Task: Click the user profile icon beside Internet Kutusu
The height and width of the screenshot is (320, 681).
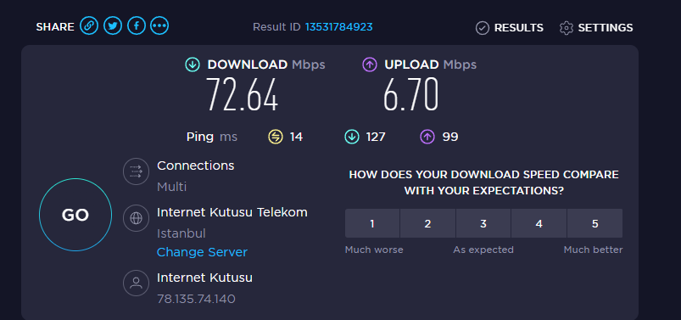Action: (x=136, y=283)
